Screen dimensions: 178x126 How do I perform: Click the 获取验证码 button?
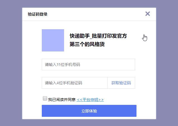click(x=121, y=83)
